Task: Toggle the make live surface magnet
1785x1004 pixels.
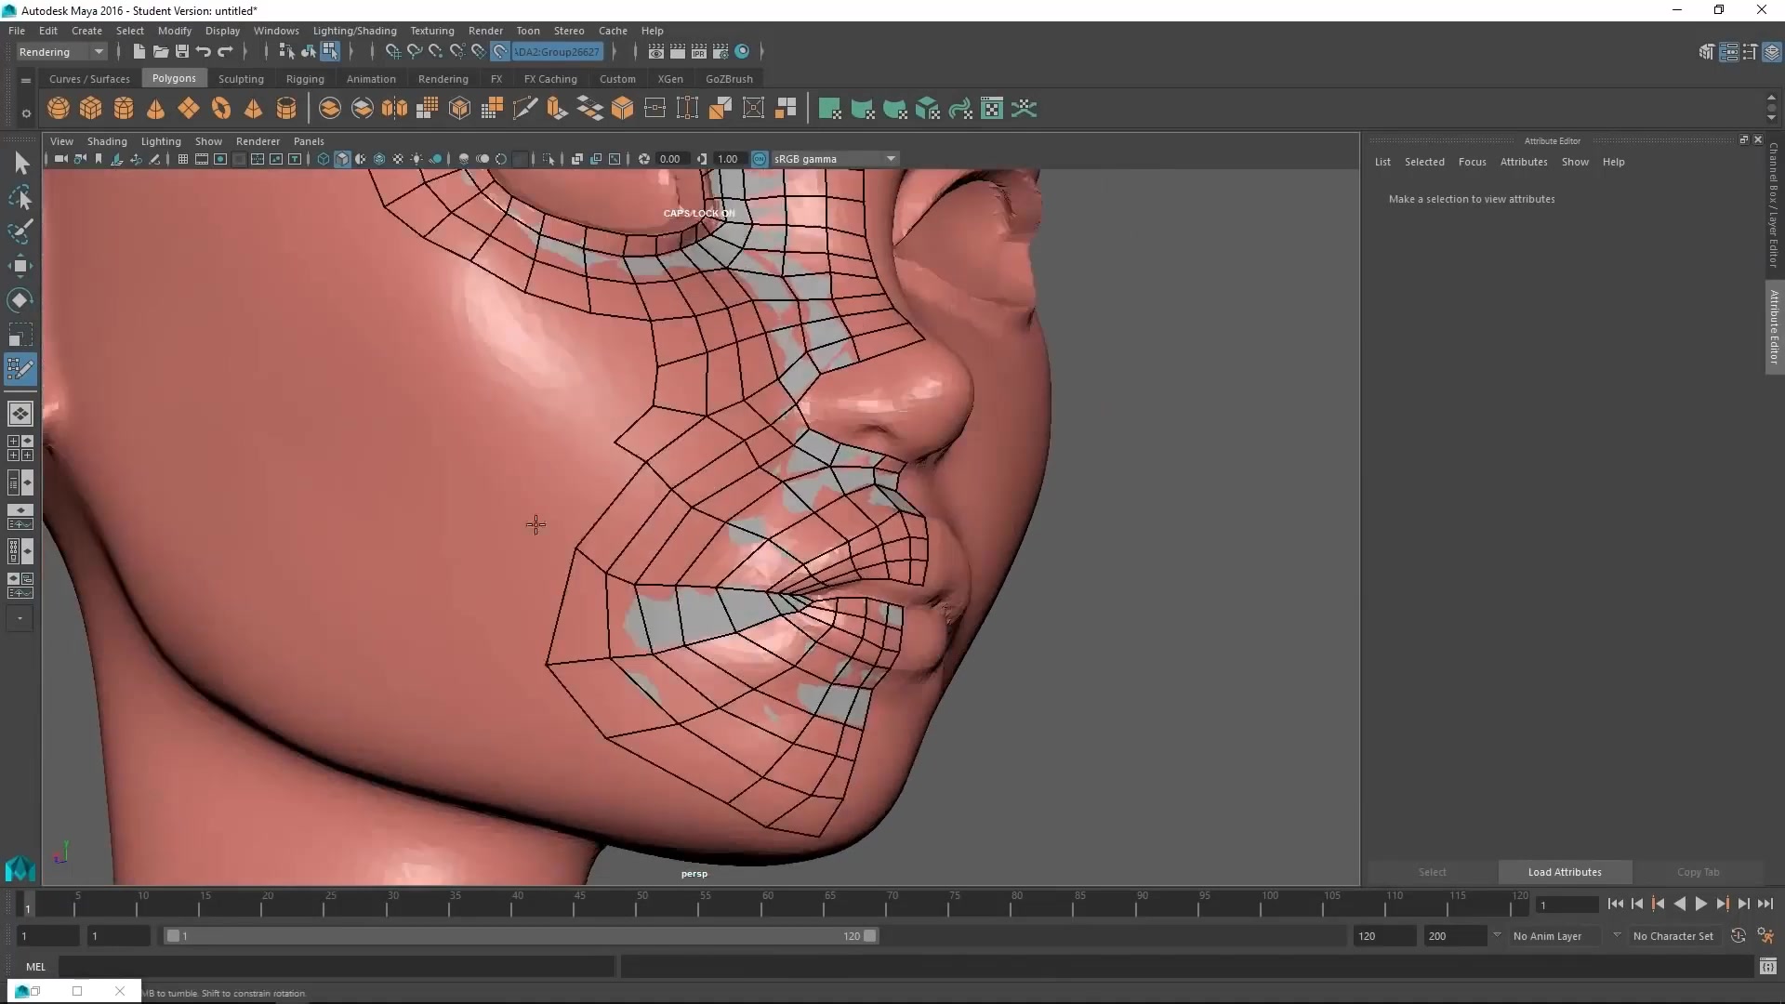Action: (500, 52)
